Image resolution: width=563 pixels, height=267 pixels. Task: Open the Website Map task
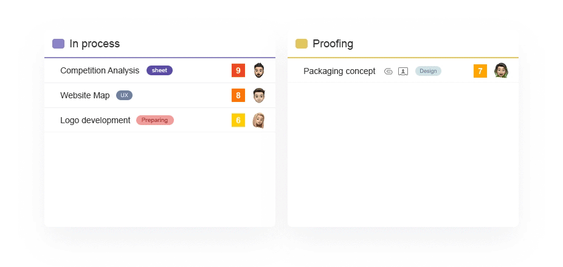coord(85,96)
